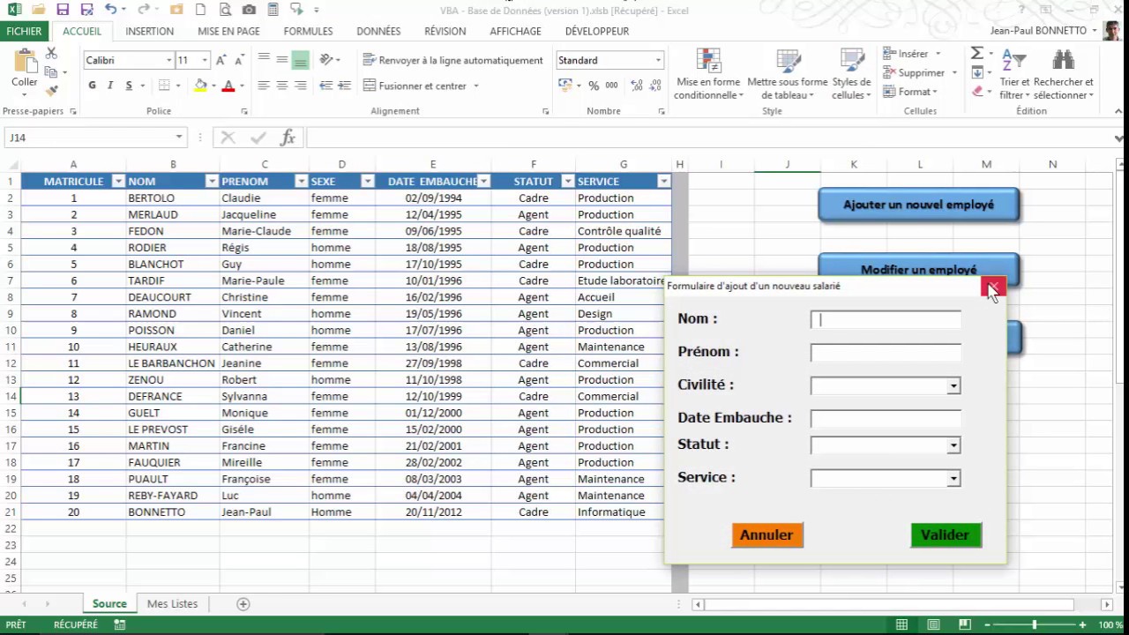This screenshot has width=1129, height=635.
Task: Open the SERVICE column filter dropdown
Action: point(663,182)
